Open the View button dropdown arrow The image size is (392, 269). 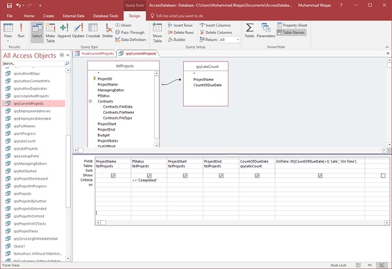point(7,41)
